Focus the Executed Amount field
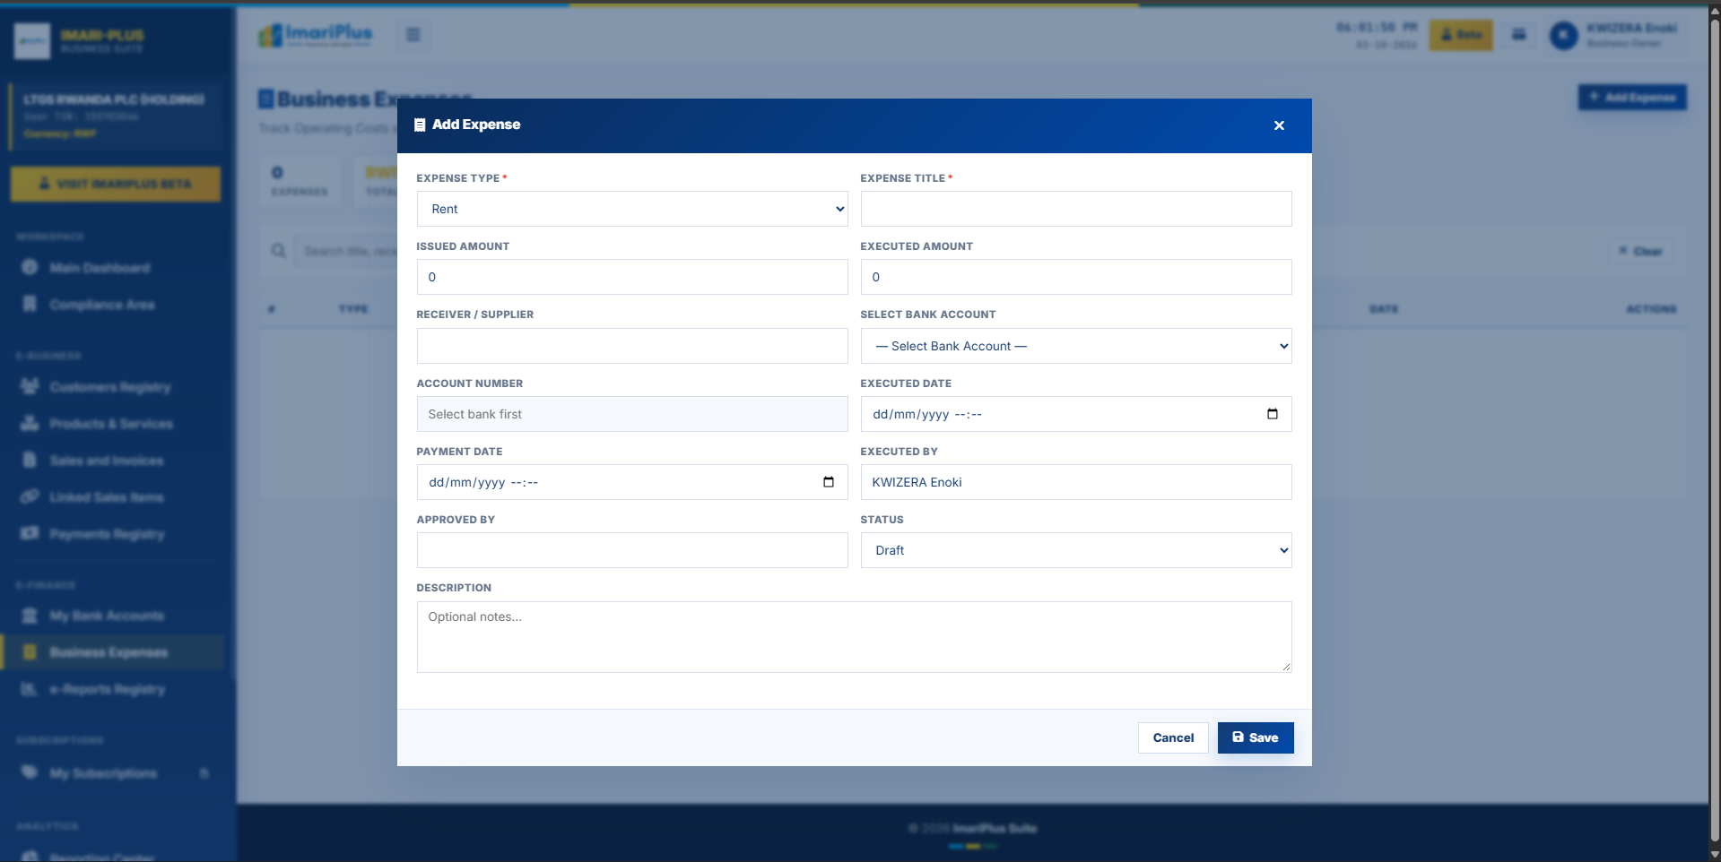 (x=1076, y=277)
